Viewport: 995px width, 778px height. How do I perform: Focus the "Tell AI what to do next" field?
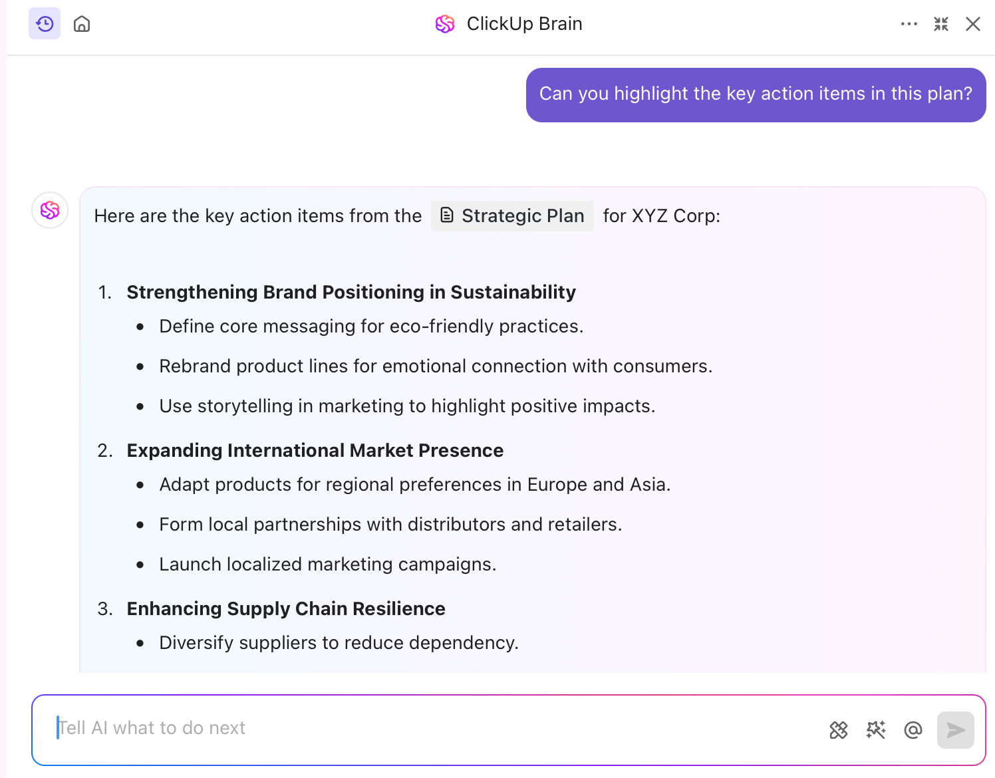(432, 728)
